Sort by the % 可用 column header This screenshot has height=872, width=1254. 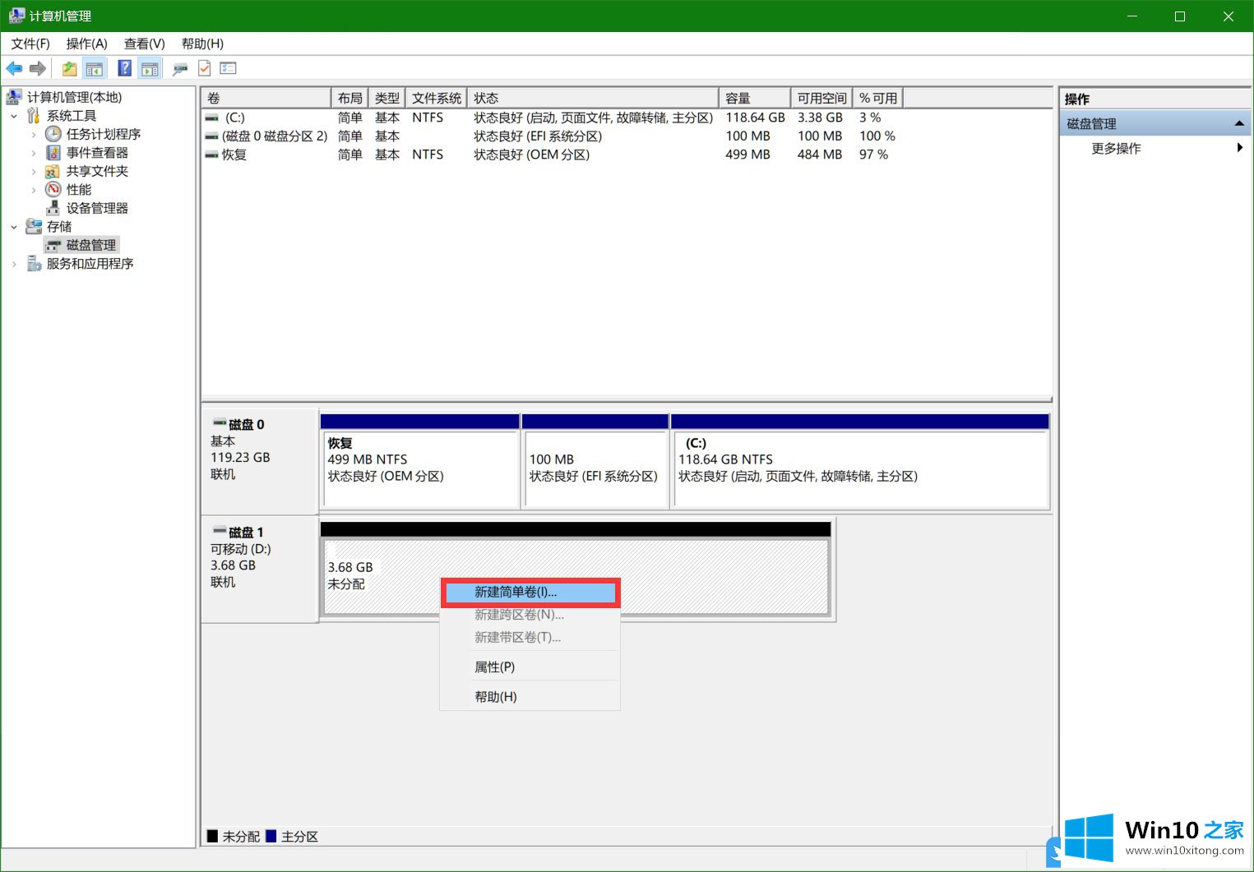point(878,98)
